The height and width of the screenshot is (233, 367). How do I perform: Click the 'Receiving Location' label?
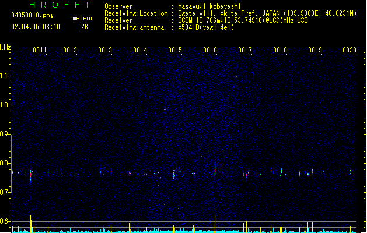pyautogui.click(x=136, y=13)
